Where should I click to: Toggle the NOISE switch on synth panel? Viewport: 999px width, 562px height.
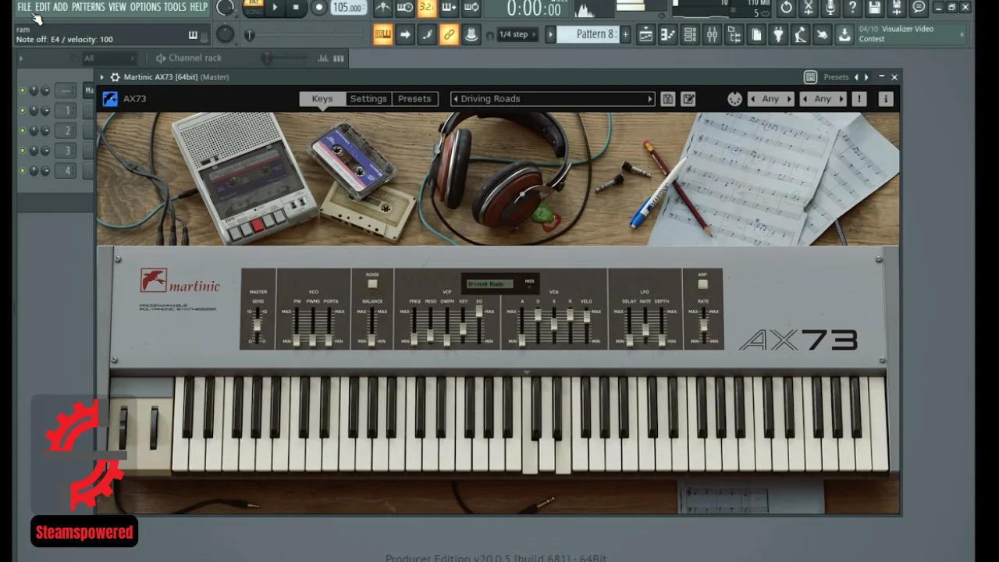click(372, 283)
